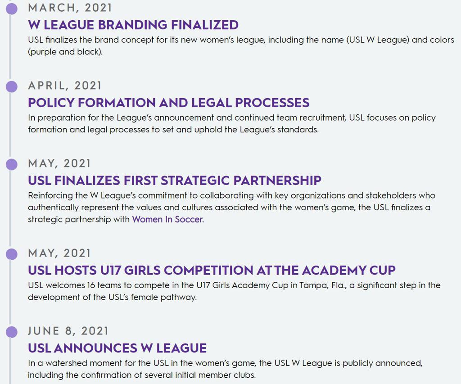The image size is (461, 384).
Task: Select the USL Announces W League heading
Action: click(x=117, y=348)
